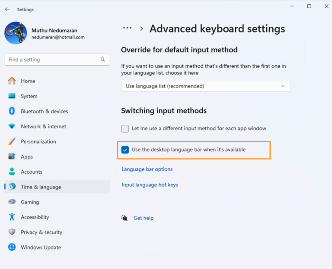This screenshot has height=269, width=332.
Task: Open the breadcrumb ellipsis menu
Action: coord(127,28)
